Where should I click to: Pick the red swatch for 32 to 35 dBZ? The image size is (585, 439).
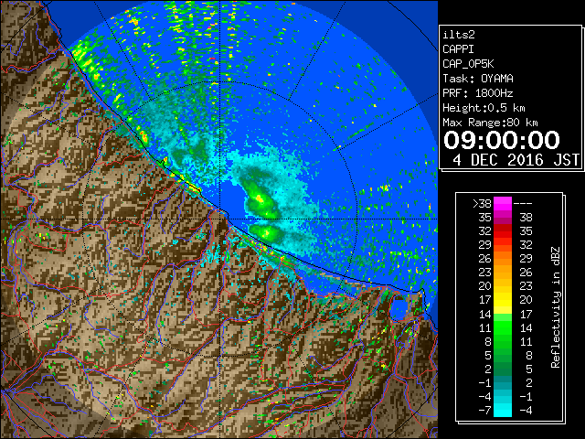(503, 231)
